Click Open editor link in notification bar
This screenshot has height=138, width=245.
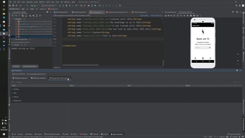[144, 16]
